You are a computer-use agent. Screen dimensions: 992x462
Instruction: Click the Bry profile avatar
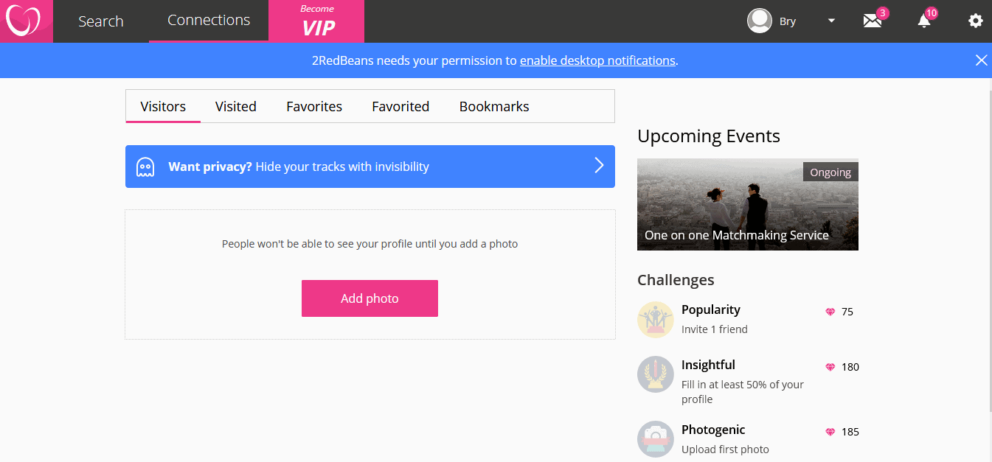pos(760,21)
